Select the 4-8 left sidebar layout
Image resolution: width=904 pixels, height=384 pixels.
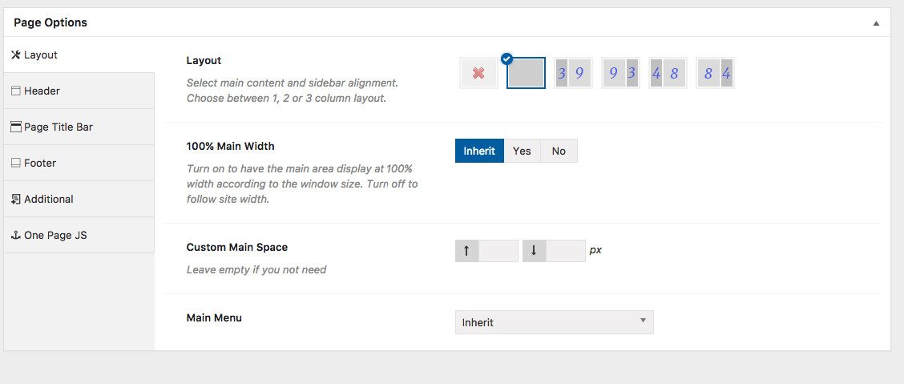tap(668, 73)
